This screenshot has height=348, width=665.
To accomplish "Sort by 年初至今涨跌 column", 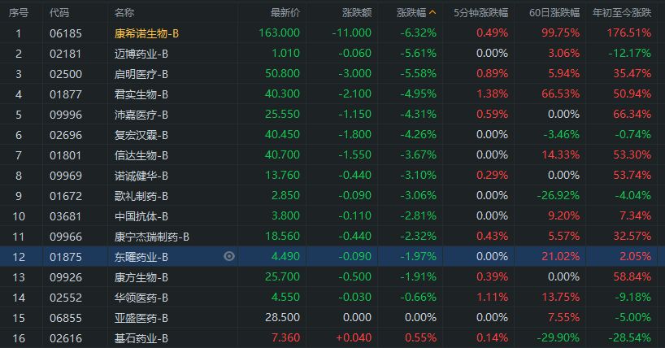I will 622,12.
